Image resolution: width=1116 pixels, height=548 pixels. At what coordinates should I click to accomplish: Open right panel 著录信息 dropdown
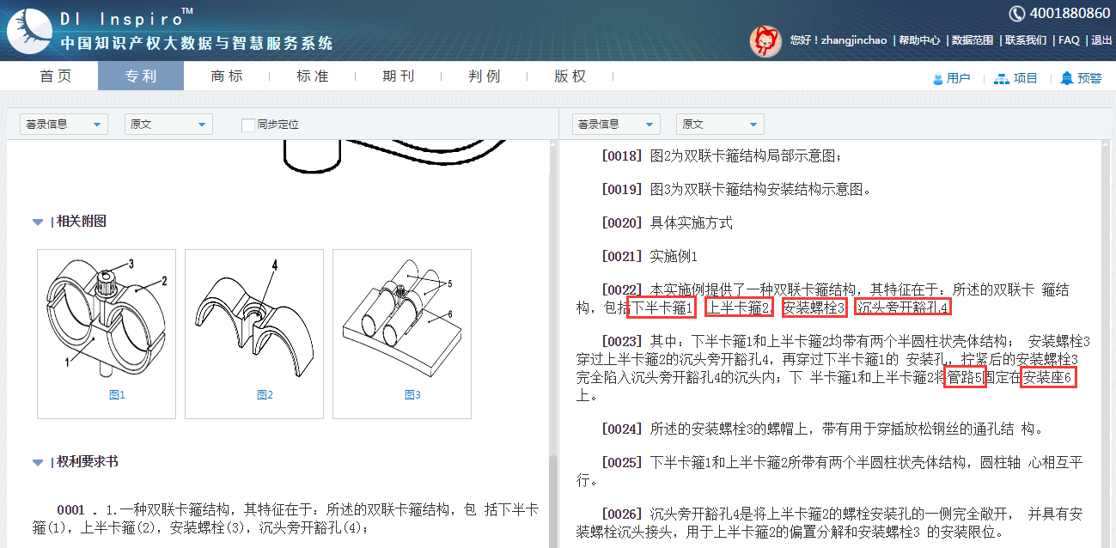tap(616, 125)
